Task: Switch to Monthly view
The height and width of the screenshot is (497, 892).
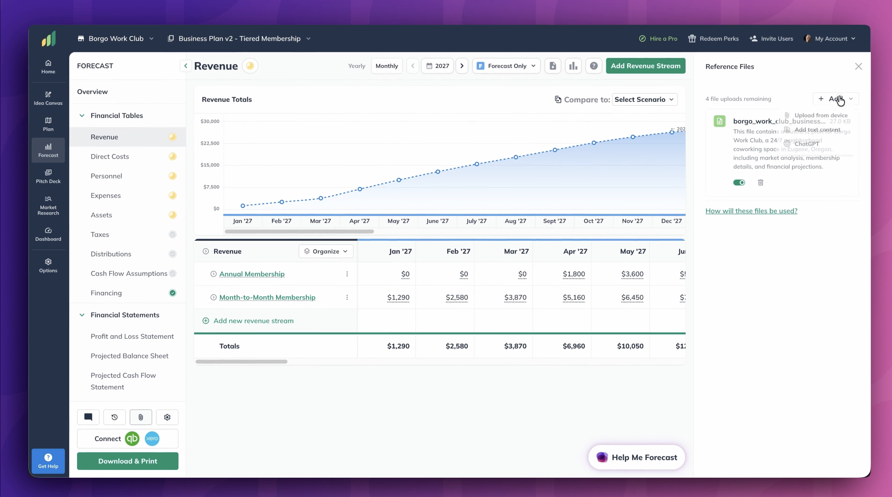Action: tap(387, 66)
